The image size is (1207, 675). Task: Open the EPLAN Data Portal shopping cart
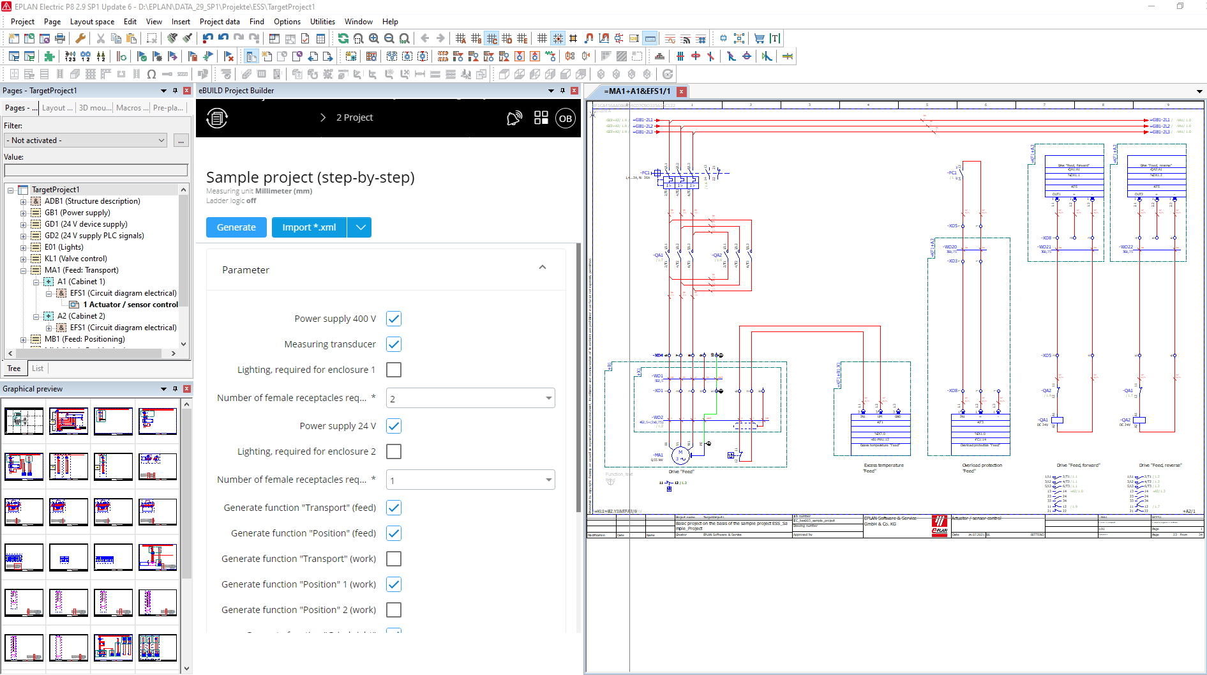(759, 38)
